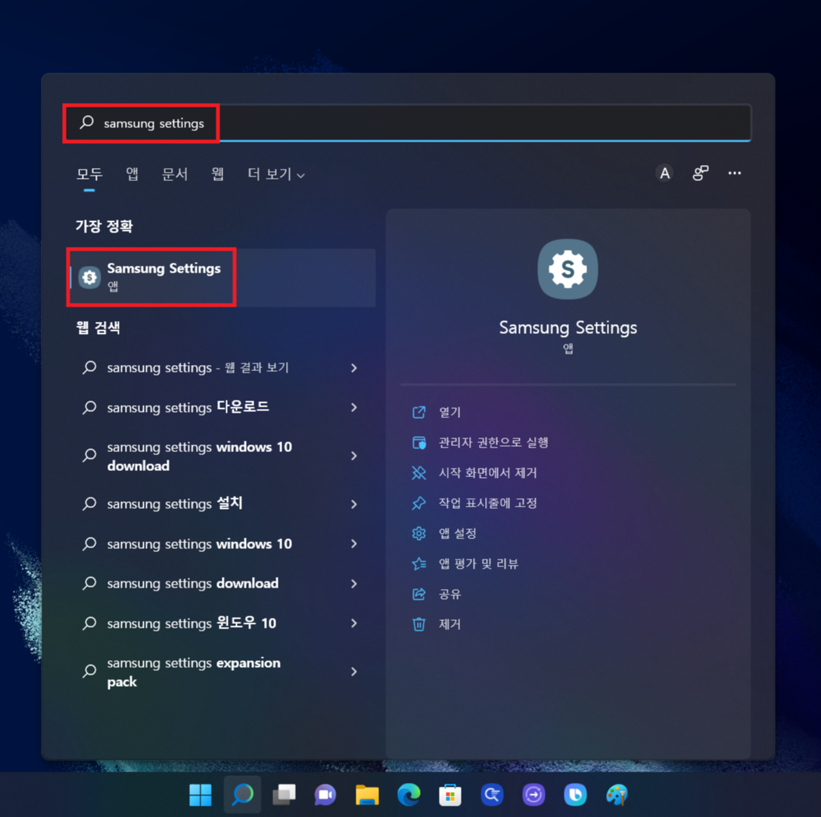The image size is (821, 817).
Task: Expand arrow for 'samsung settings - 웹 결과 보기'
Action: pyautogui.click(x=354, y=368)
